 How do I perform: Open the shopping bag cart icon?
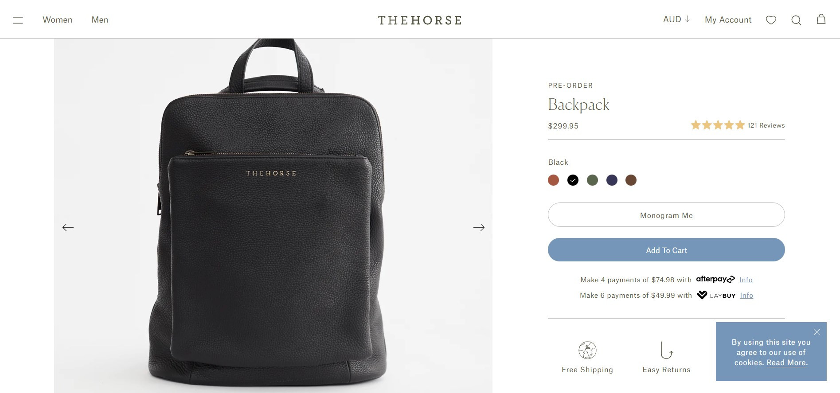point(821,19)
